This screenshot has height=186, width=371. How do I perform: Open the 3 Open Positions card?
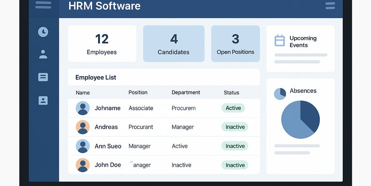point(235,44)
